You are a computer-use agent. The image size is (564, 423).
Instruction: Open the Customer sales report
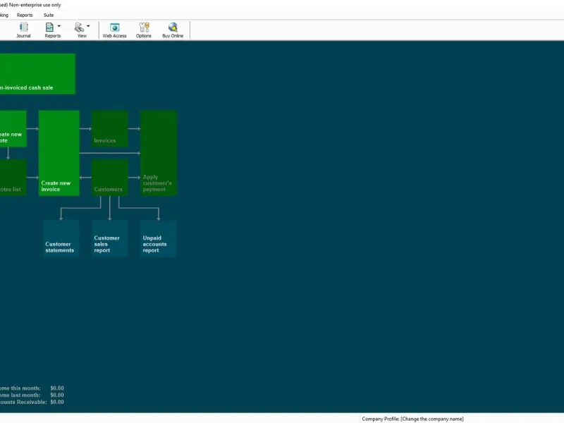pos(110,238)
